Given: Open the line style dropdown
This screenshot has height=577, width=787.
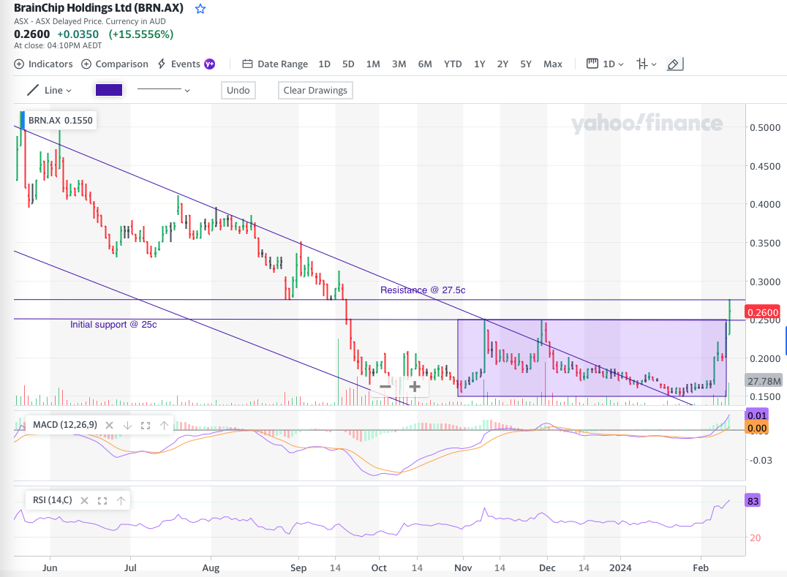Looking at the screenshot, I should coord(164,91).
